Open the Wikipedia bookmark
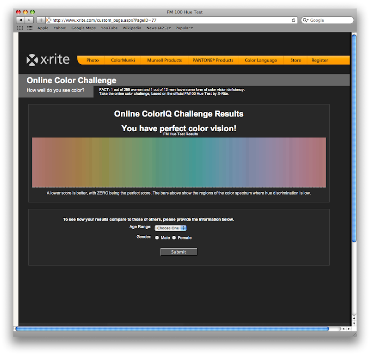The height and width of the screenshot is (355, 370). pyautogui.click(x=132, y=28)
